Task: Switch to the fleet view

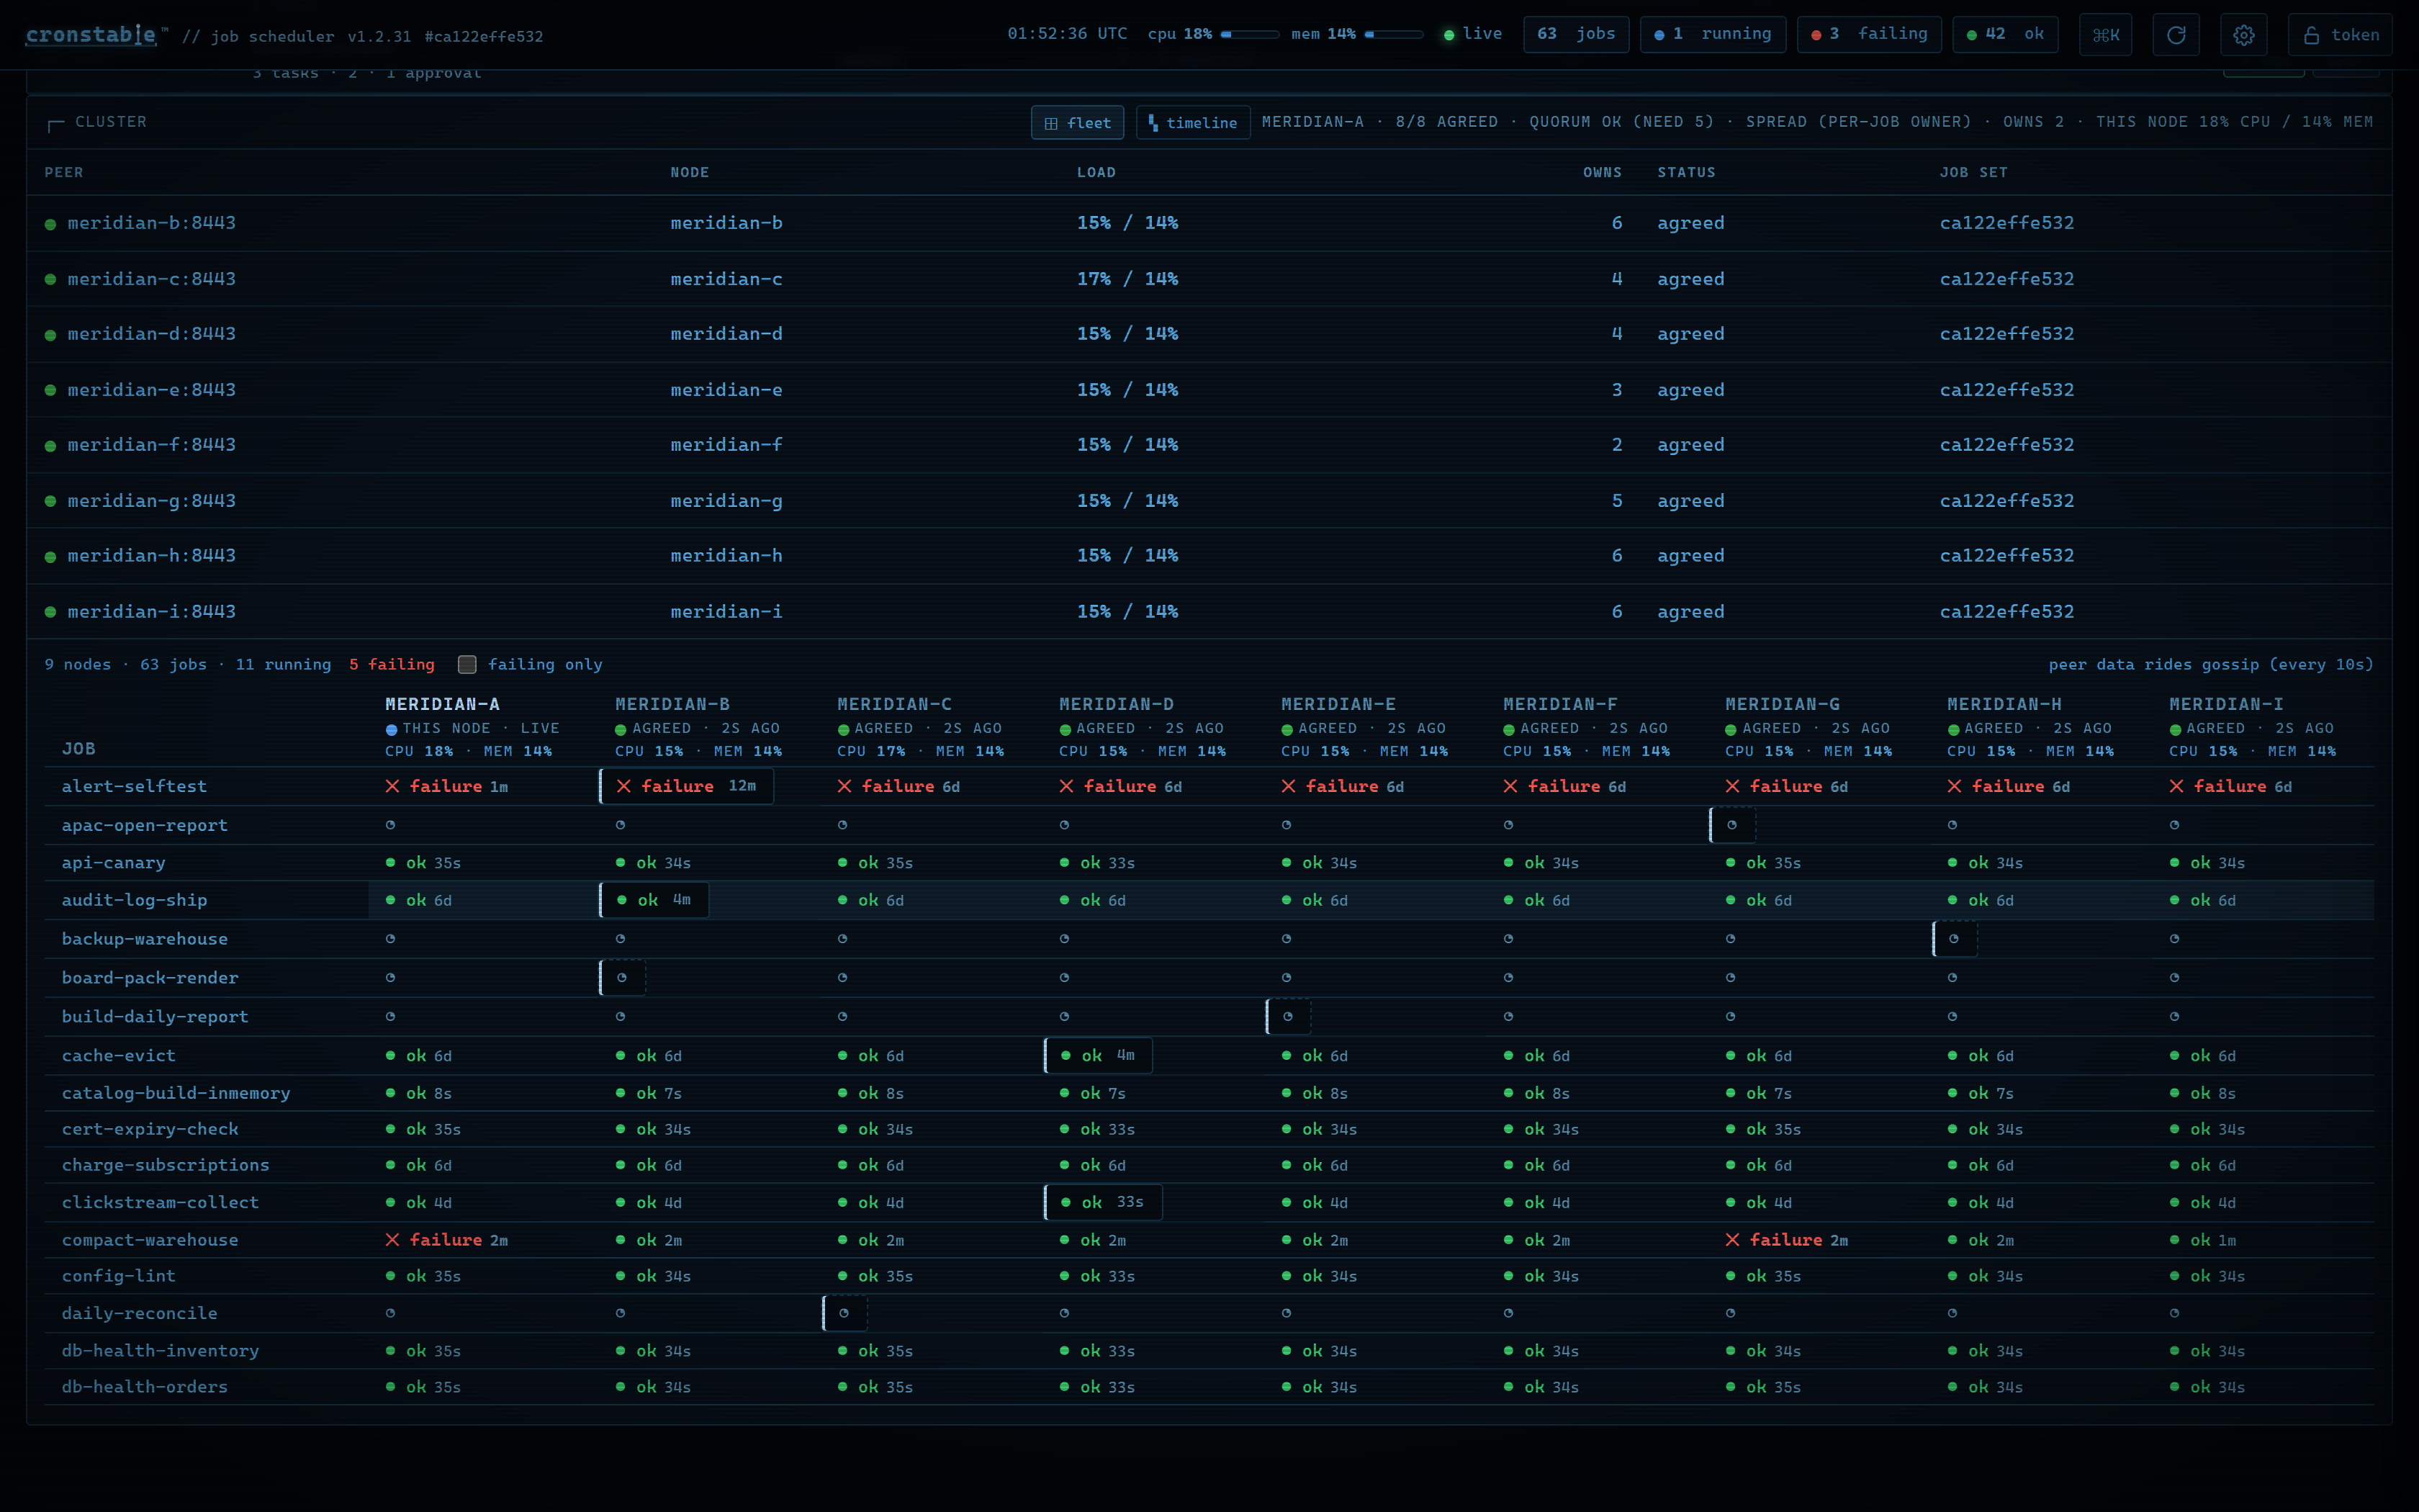Action: 1078,123
